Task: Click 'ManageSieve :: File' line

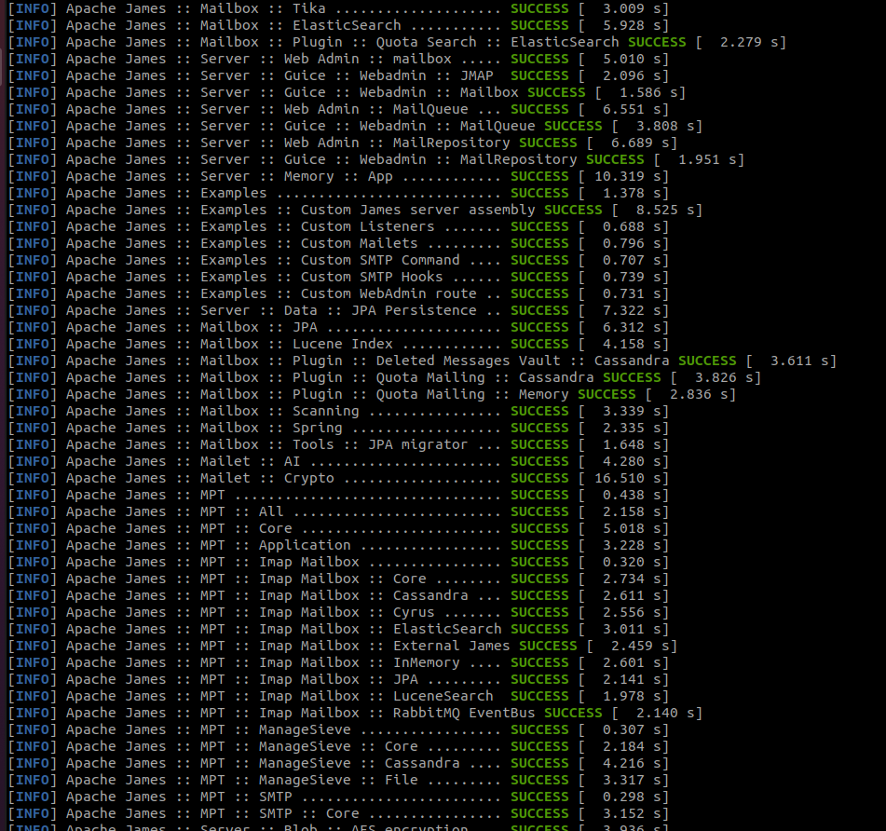Action: 338,780
